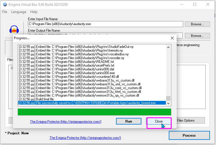Select the unins000.exe log line
This screenshot has height=145, width=216.
click(x=92, y=73)
